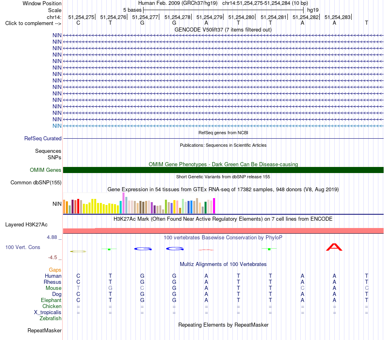The height and width of the screenshot is (340, 384).
Task: Open OMIM Gene Phenotypes track title
Action: click(223, 165)
